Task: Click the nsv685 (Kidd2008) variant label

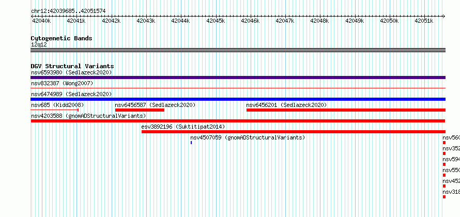Action: click(57, 105)
